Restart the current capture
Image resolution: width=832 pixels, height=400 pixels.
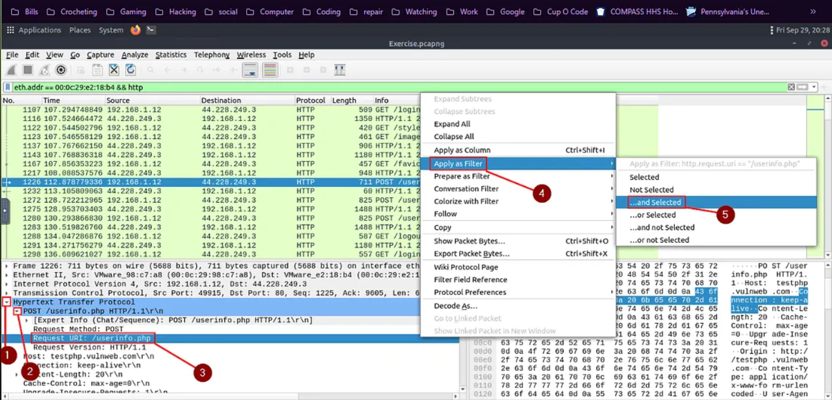coord(44,70)
